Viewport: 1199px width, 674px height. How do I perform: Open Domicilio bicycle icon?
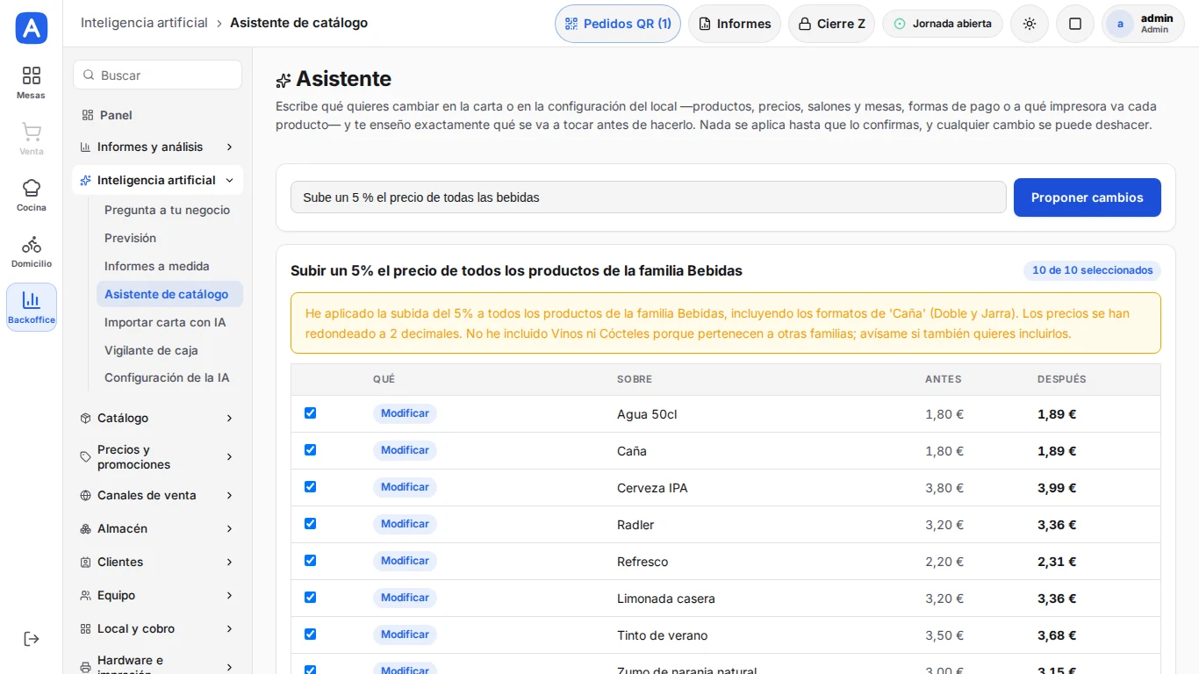point(32,251)
